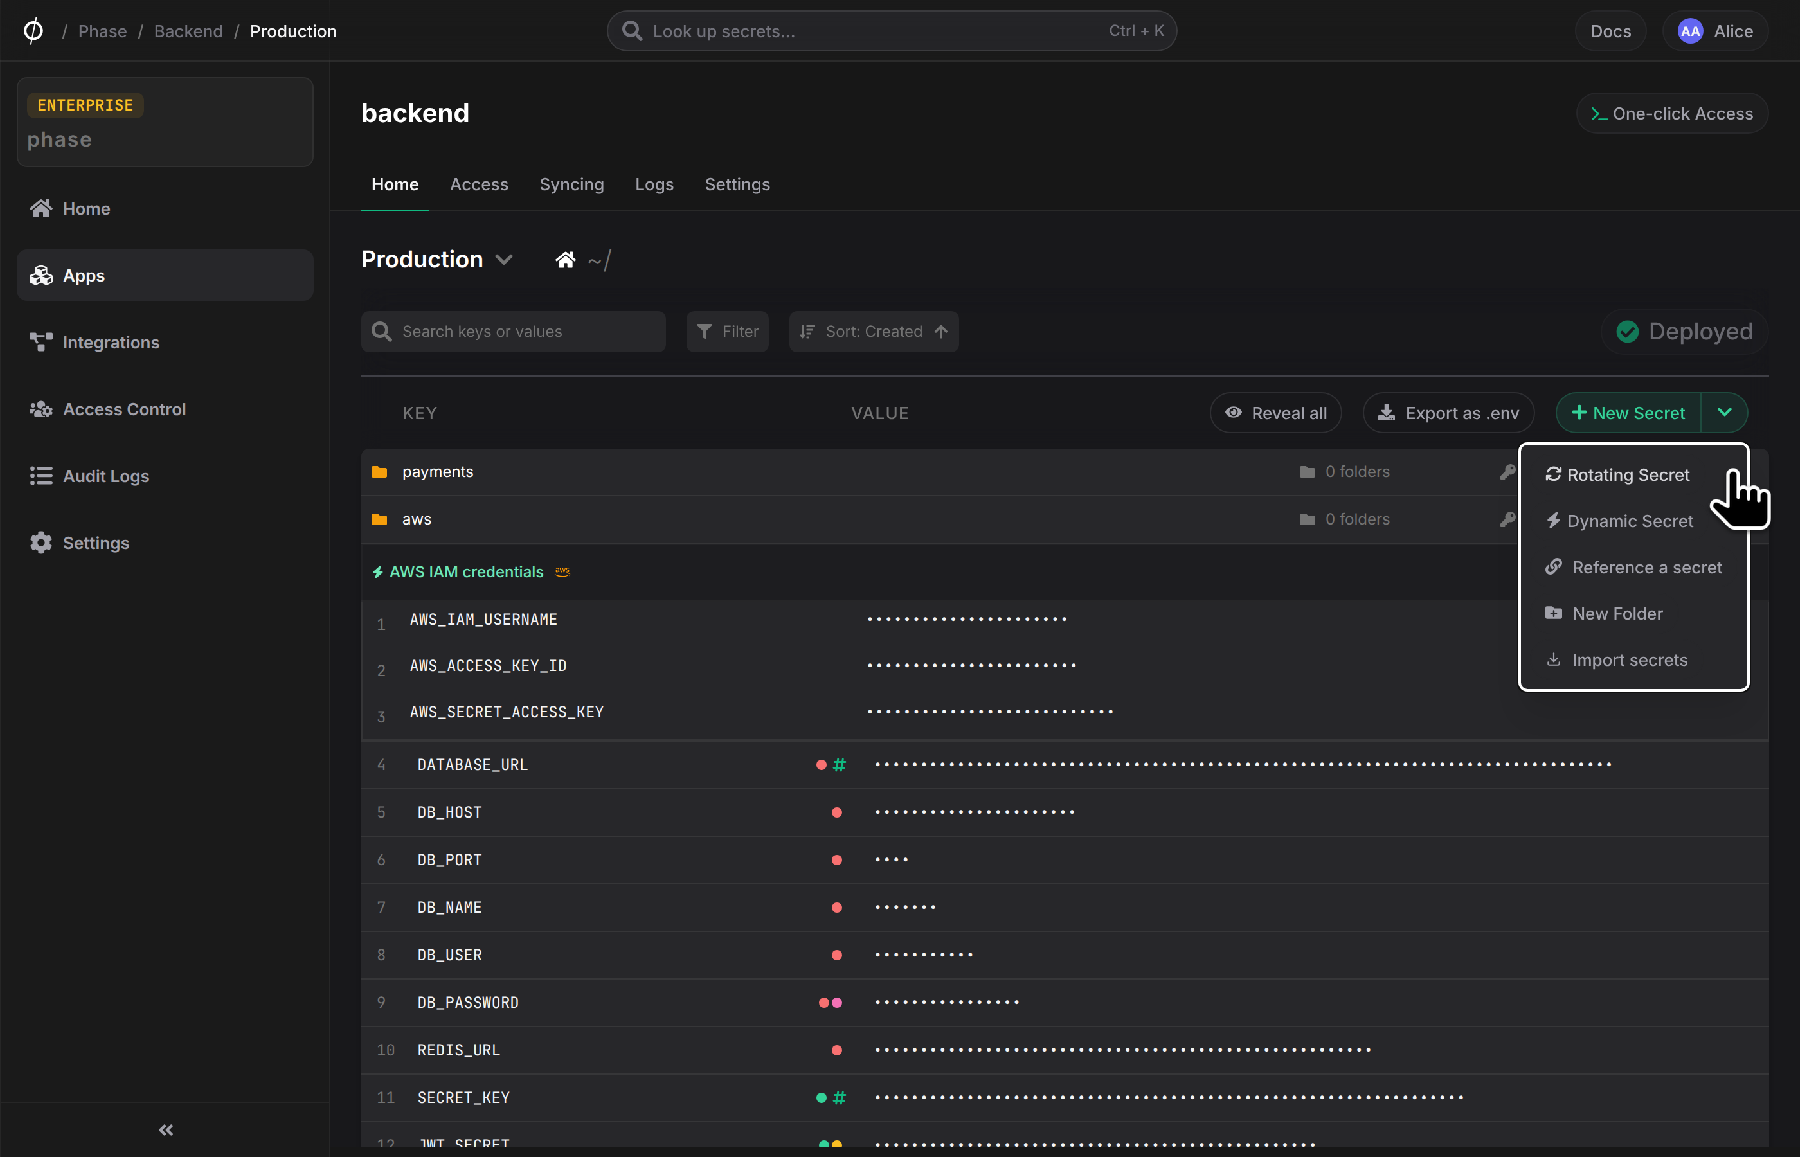Image resolution: width=1800 pixels, height=1157 pixels.
Task: Open Integrations in the sidebar
Action: click(165, 342)
